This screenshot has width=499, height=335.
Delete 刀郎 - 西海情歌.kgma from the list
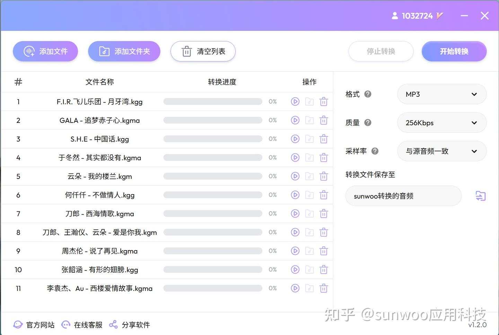click(324, 213)
